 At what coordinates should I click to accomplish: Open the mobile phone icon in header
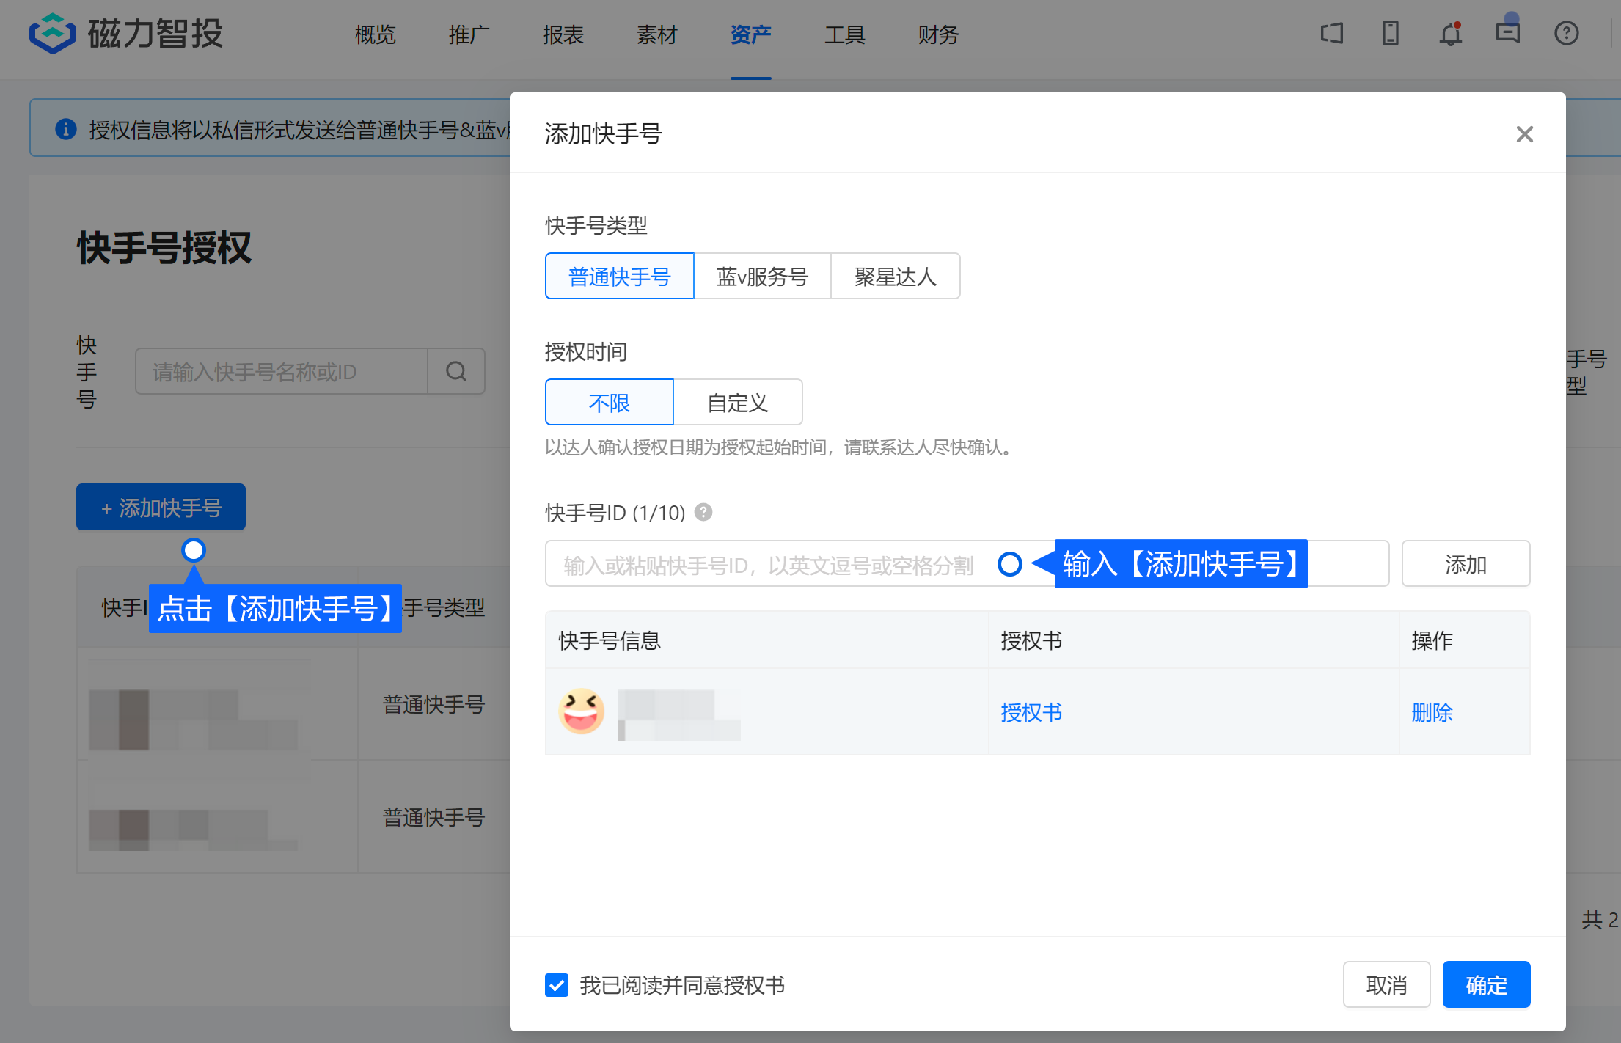pyautogui.click(x=1390, y=33)
